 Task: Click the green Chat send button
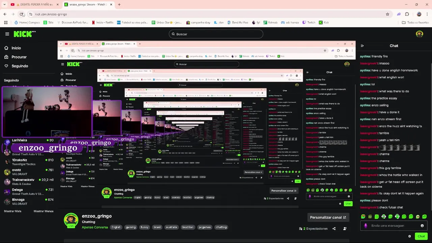pos(421,236)
